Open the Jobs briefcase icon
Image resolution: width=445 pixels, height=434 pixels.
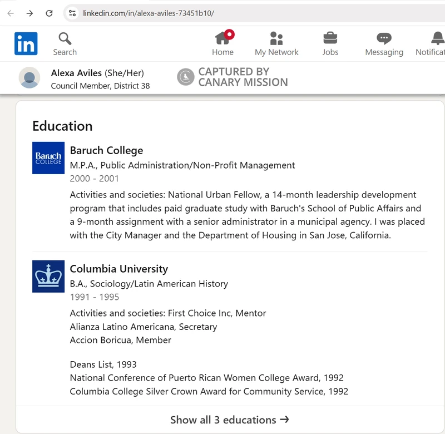[330, 38]
